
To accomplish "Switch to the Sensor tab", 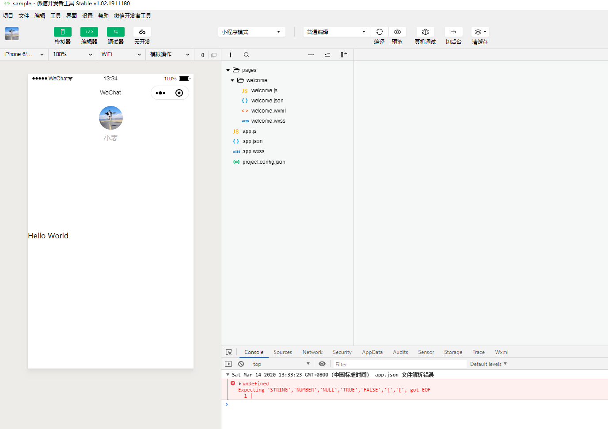I will click(426, 352).
